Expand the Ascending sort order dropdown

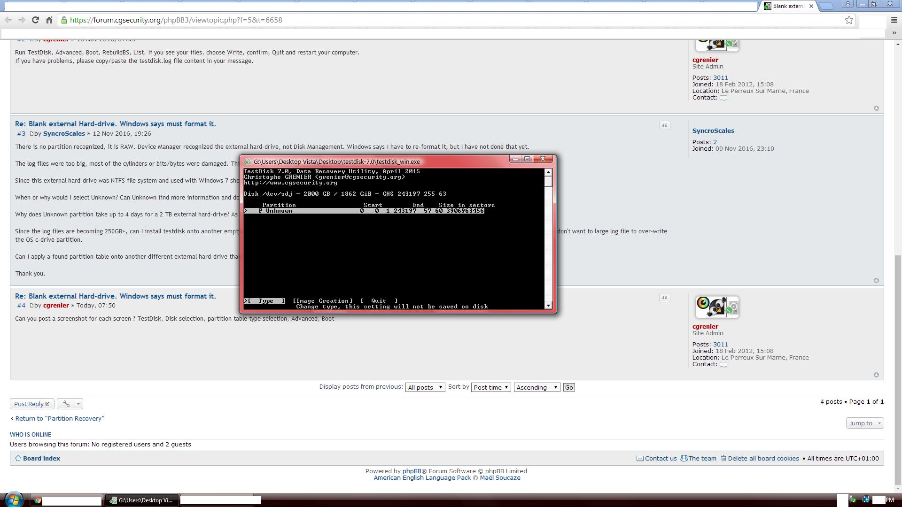[535, 387]
